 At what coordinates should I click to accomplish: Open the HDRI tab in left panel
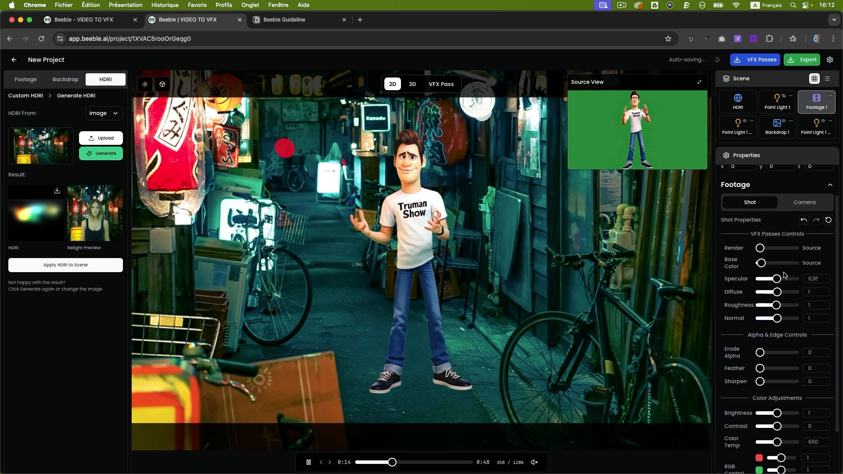pos(105,79)
